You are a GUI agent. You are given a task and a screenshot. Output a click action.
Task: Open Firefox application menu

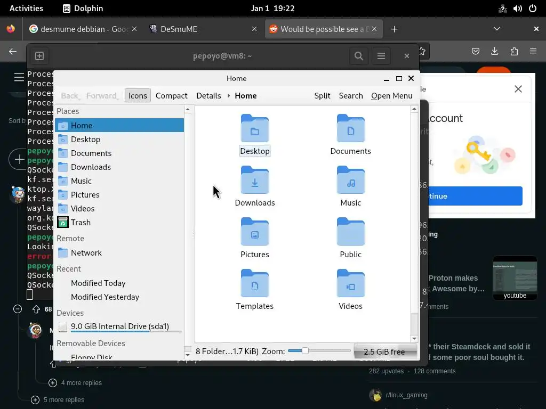click(x=533, y=52)
